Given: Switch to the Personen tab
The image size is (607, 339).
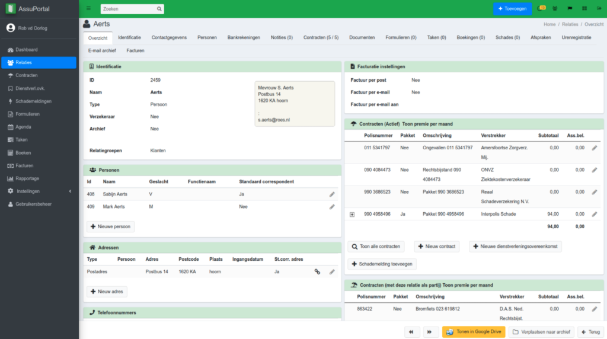Looking at the screenshot, I should coord(207,37).
